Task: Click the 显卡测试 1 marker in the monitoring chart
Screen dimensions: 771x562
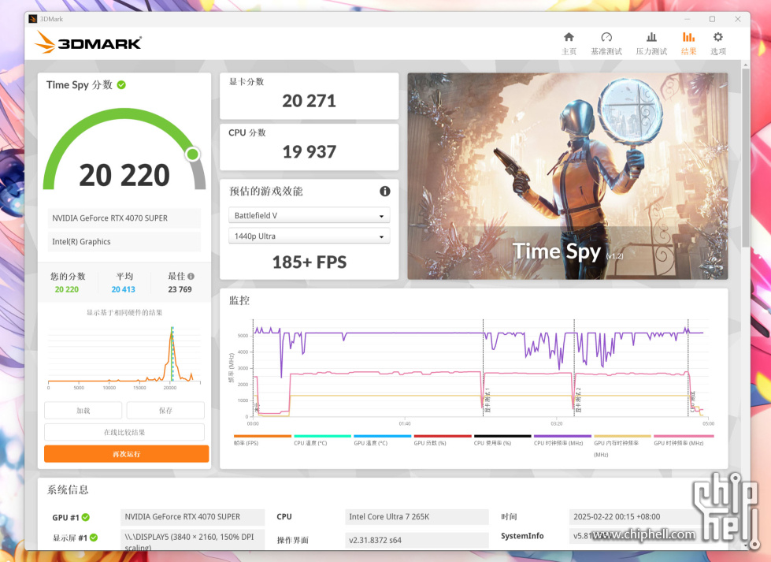Action: pos(487,400)
